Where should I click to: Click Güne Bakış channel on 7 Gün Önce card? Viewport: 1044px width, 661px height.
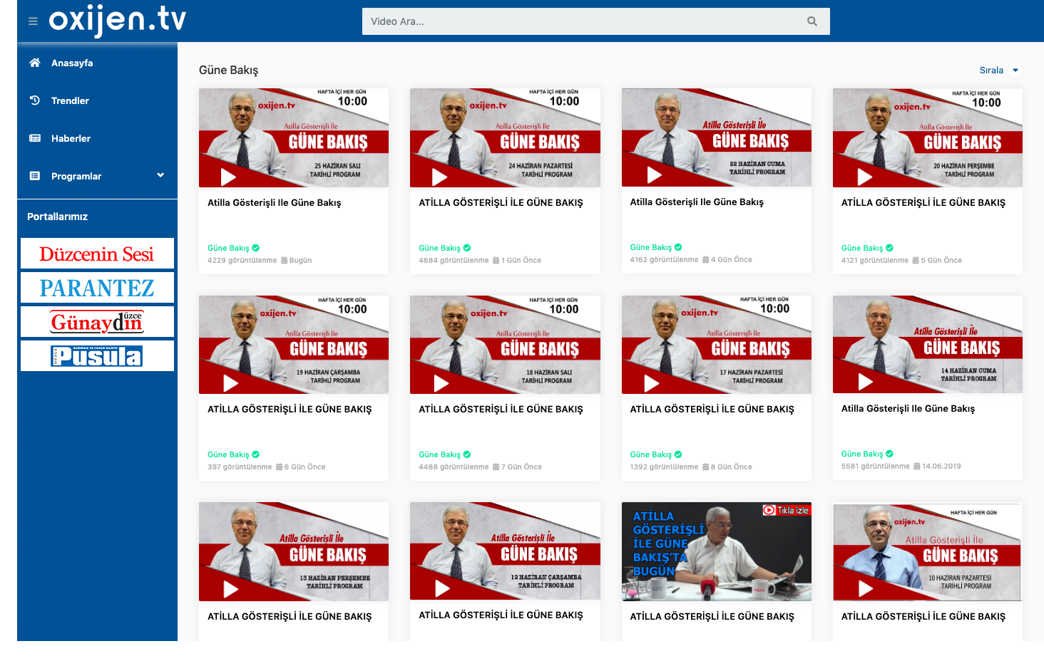coord(439,454)
